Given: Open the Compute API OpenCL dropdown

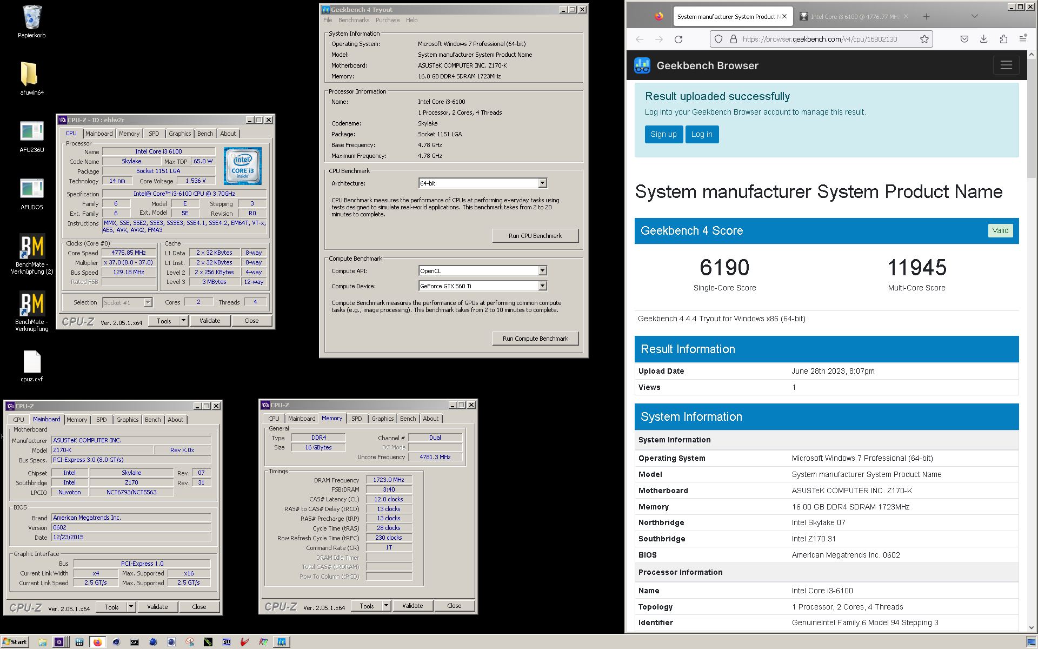Looking at the screenshot, I should tap(542, 271).
